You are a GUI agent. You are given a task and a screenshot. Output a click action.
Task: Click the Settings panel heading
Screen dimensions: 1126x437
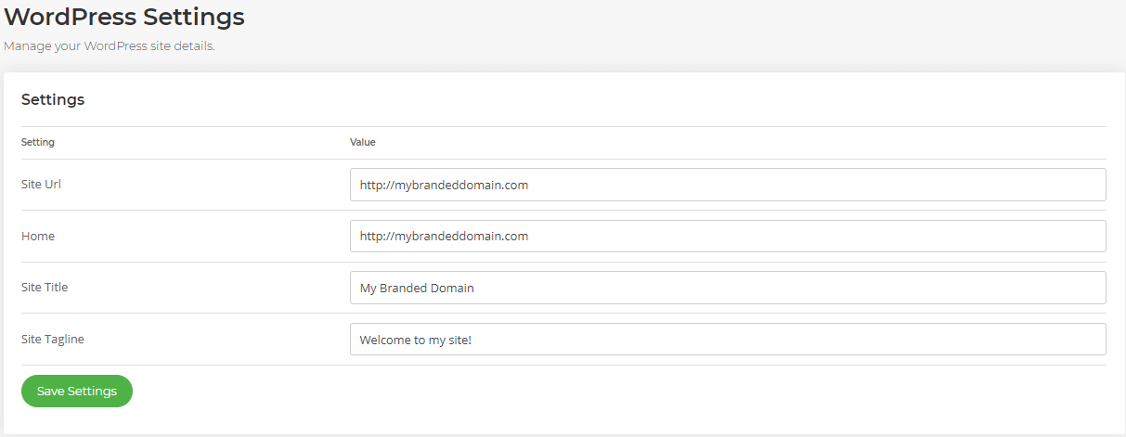coord(53,99)
